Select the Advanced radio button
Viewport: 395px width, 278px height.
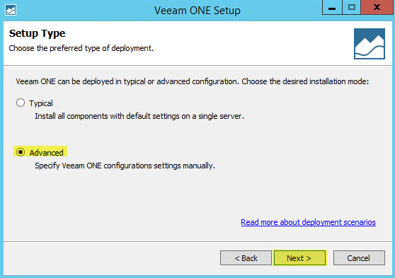[21, 152]
